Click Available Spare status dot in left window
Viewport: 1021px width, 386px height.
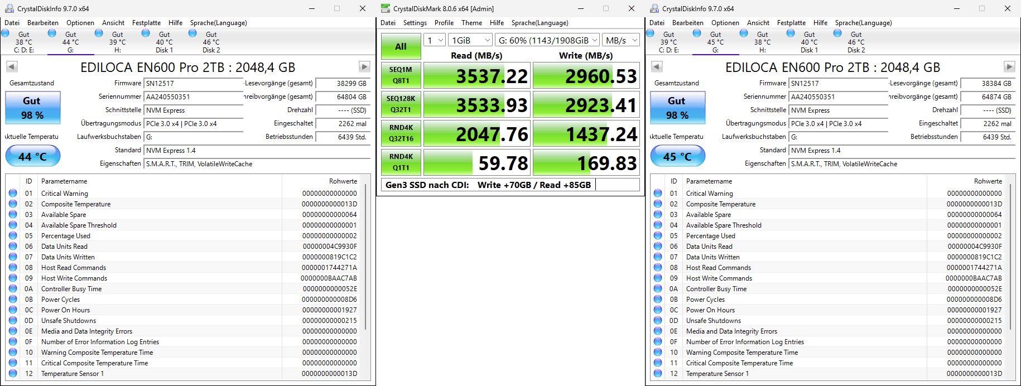tap(13, 214)
